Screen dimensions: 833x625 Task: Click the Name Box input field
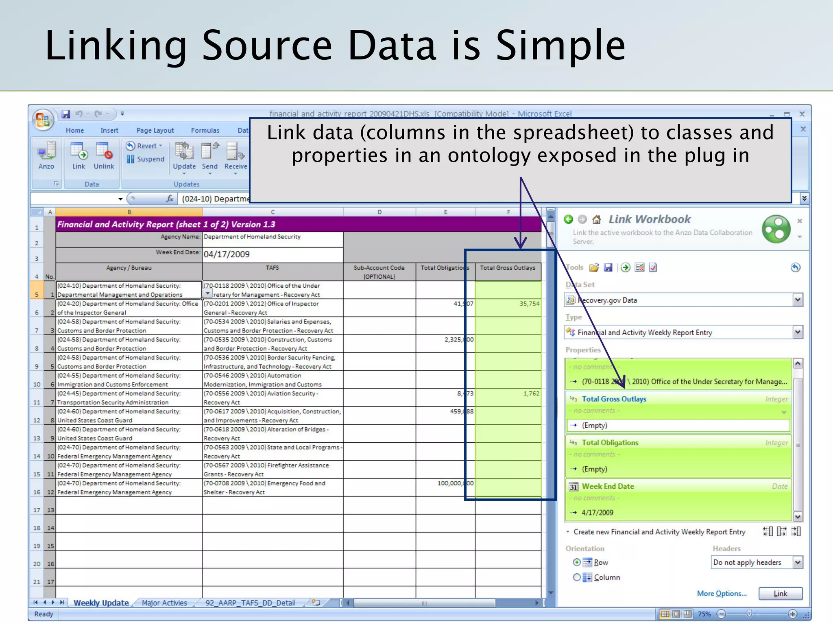click(73, 199)
